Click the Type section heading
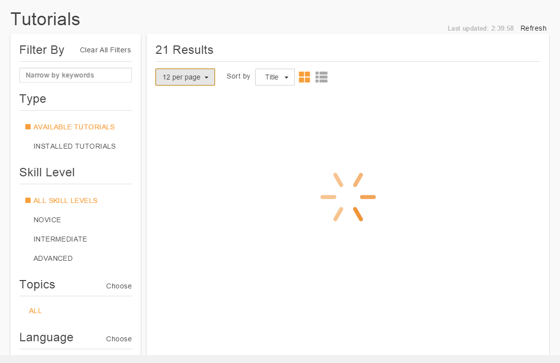Viewport: 560px width, 363px height. [33, 99]
